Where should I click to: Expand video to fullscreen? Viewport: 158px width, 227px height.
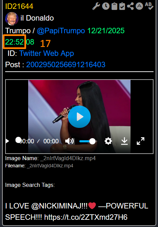click(x=140, y=141)
